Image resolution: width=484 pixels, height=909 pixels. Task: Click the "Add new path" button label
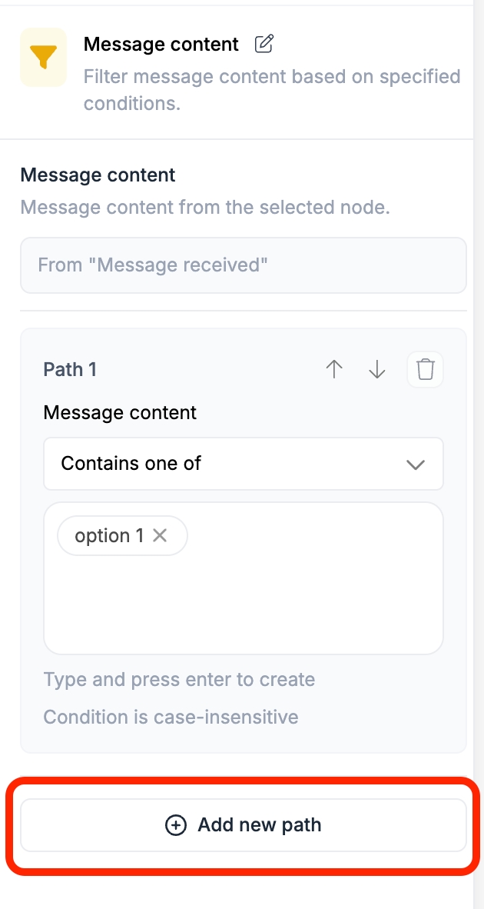tap(260, 825)
